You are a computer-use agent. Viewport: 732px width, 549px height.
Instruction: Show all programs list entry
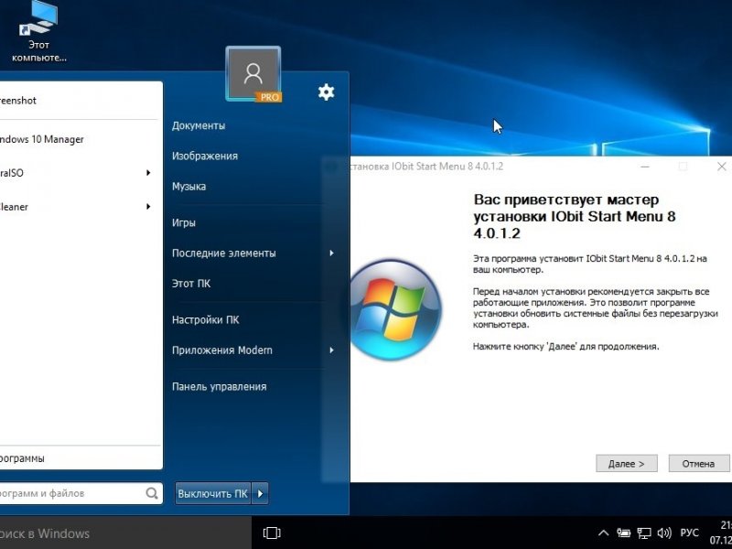(81, 458)
